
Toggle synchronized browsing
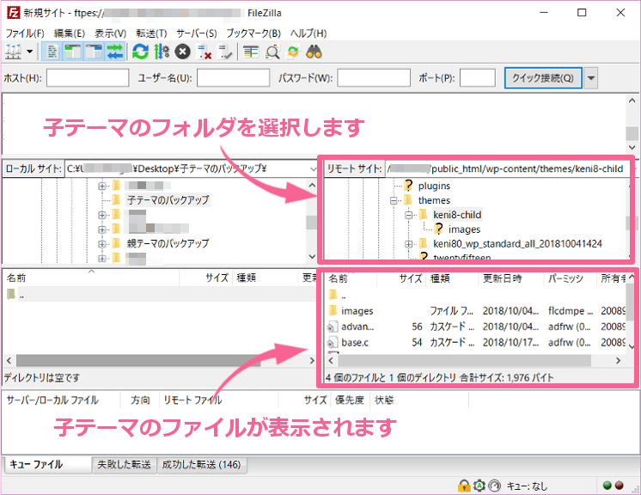[x=293, y=52]
